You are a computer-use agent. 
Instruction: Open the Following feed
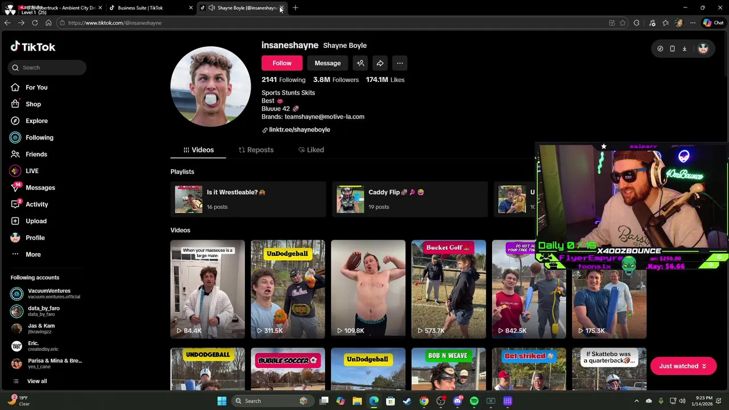tap(39, 137)
